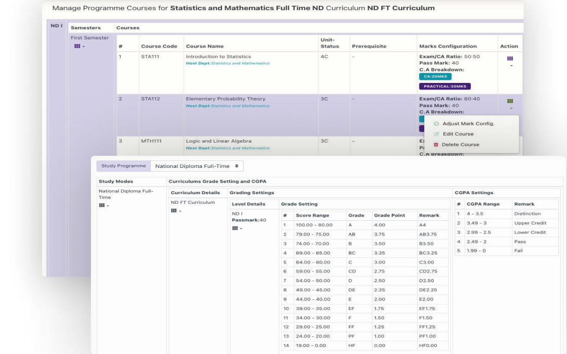Select Edit Course in the context menu
The image size is (567, 354).
(458, 134)
